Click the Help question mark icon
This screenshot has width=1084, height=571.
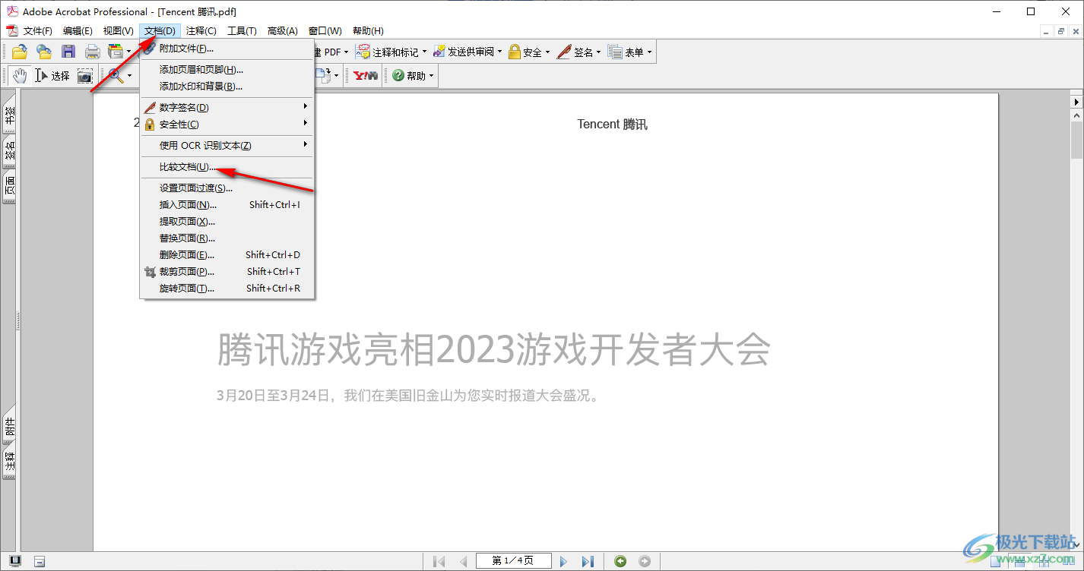tap(398, 75)
